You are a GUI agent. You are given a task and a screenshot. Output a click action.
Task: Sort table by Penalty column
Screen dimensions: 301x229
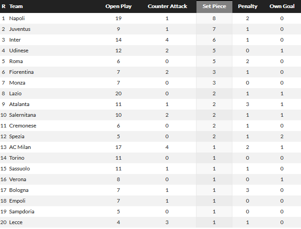tap(248, 7)
